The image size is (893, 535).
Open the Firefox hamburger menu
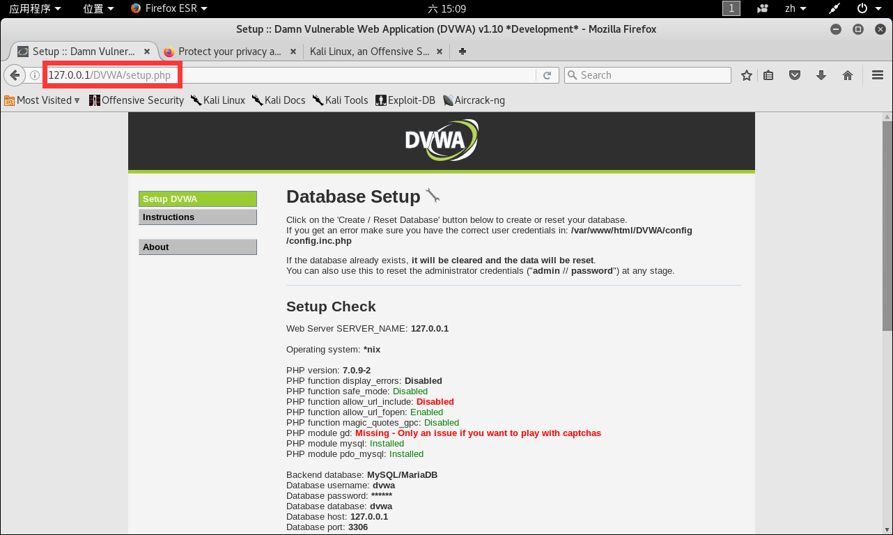point(877,75)
